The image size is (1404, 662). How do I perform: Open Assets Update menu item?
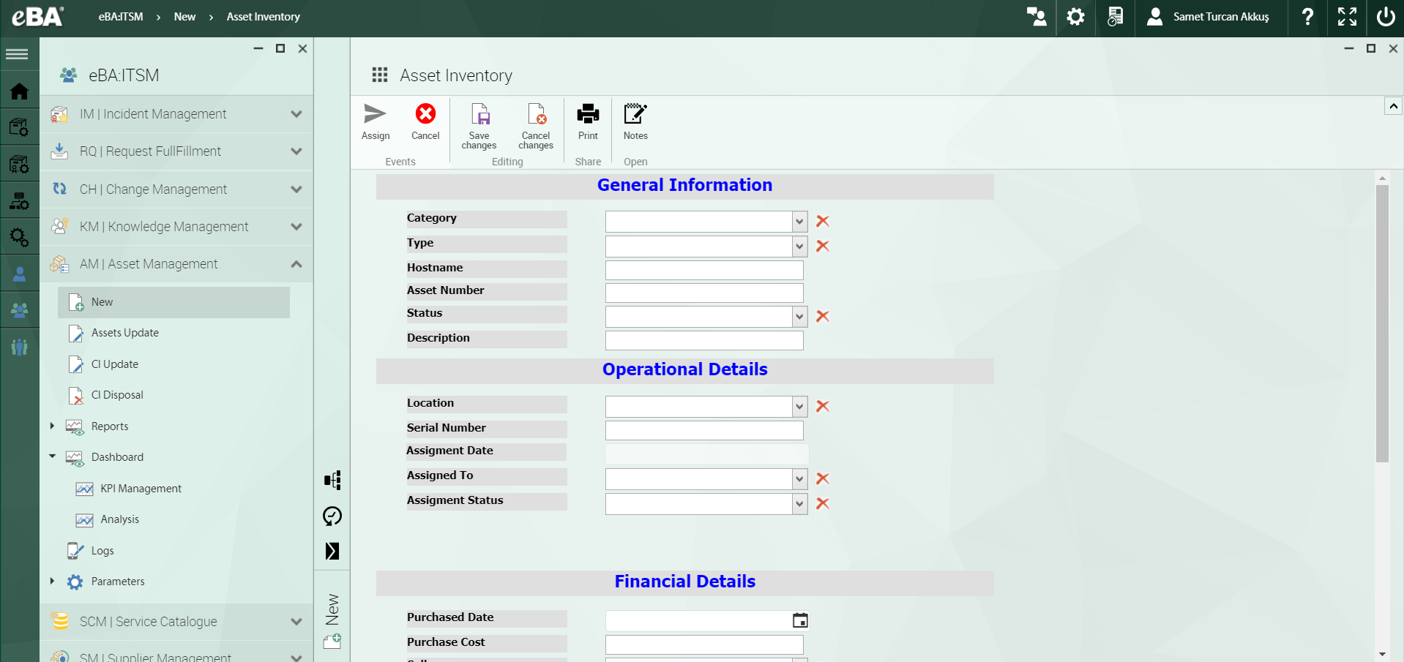125,333
